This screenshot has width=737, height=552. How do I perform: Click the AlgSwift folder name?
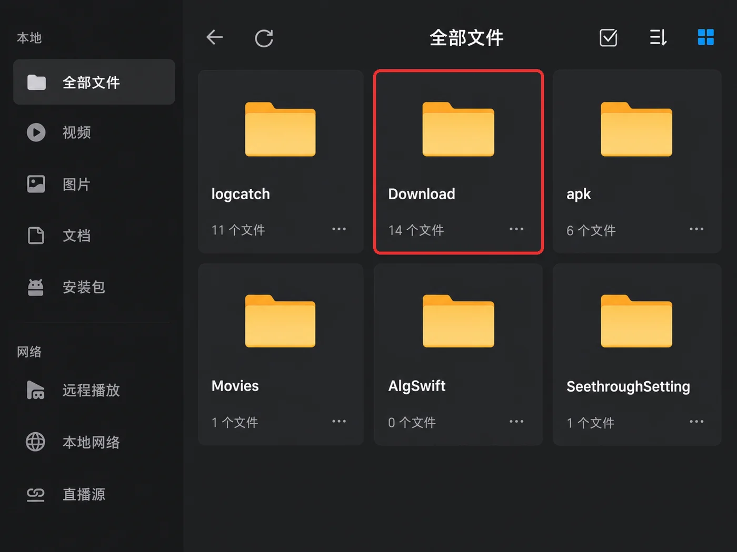tap(417, 386)
